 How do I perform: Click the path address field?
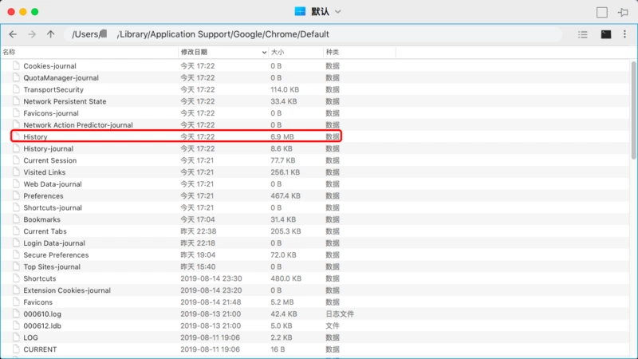pos(313,34)
